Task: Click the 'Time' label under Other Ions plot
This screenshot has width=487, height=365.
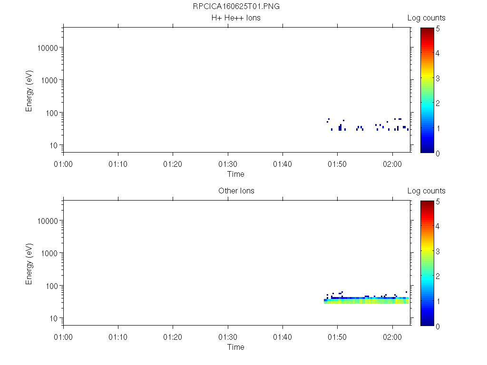Action: tap(236, 347)
